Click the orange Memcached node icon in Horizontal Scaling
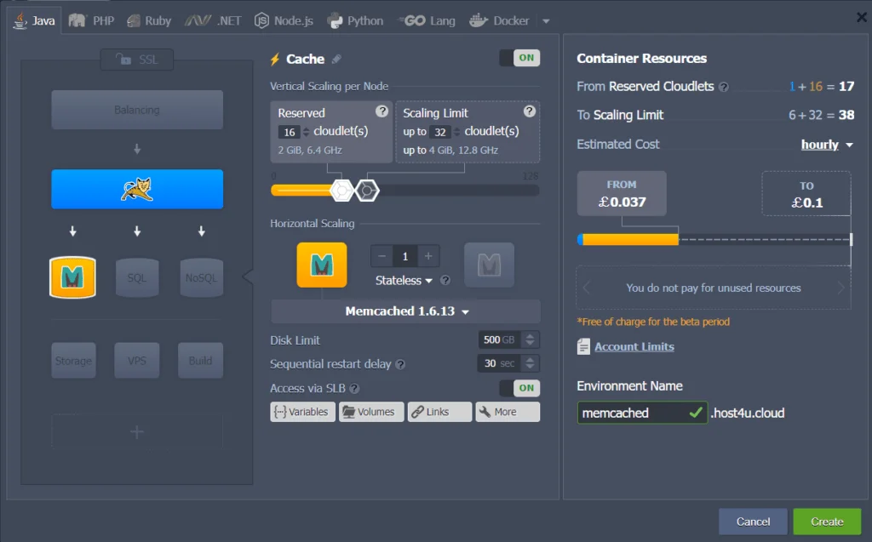This screenshot has width=872, height=542. tap(322, 265)
